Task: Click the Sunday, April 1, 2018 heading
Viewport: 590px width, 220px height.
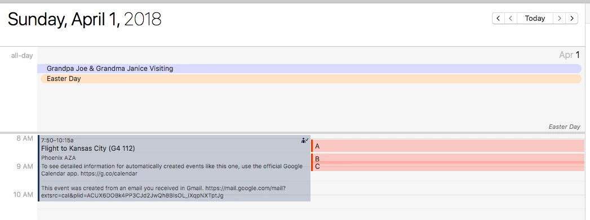Action: pos(85,19)
